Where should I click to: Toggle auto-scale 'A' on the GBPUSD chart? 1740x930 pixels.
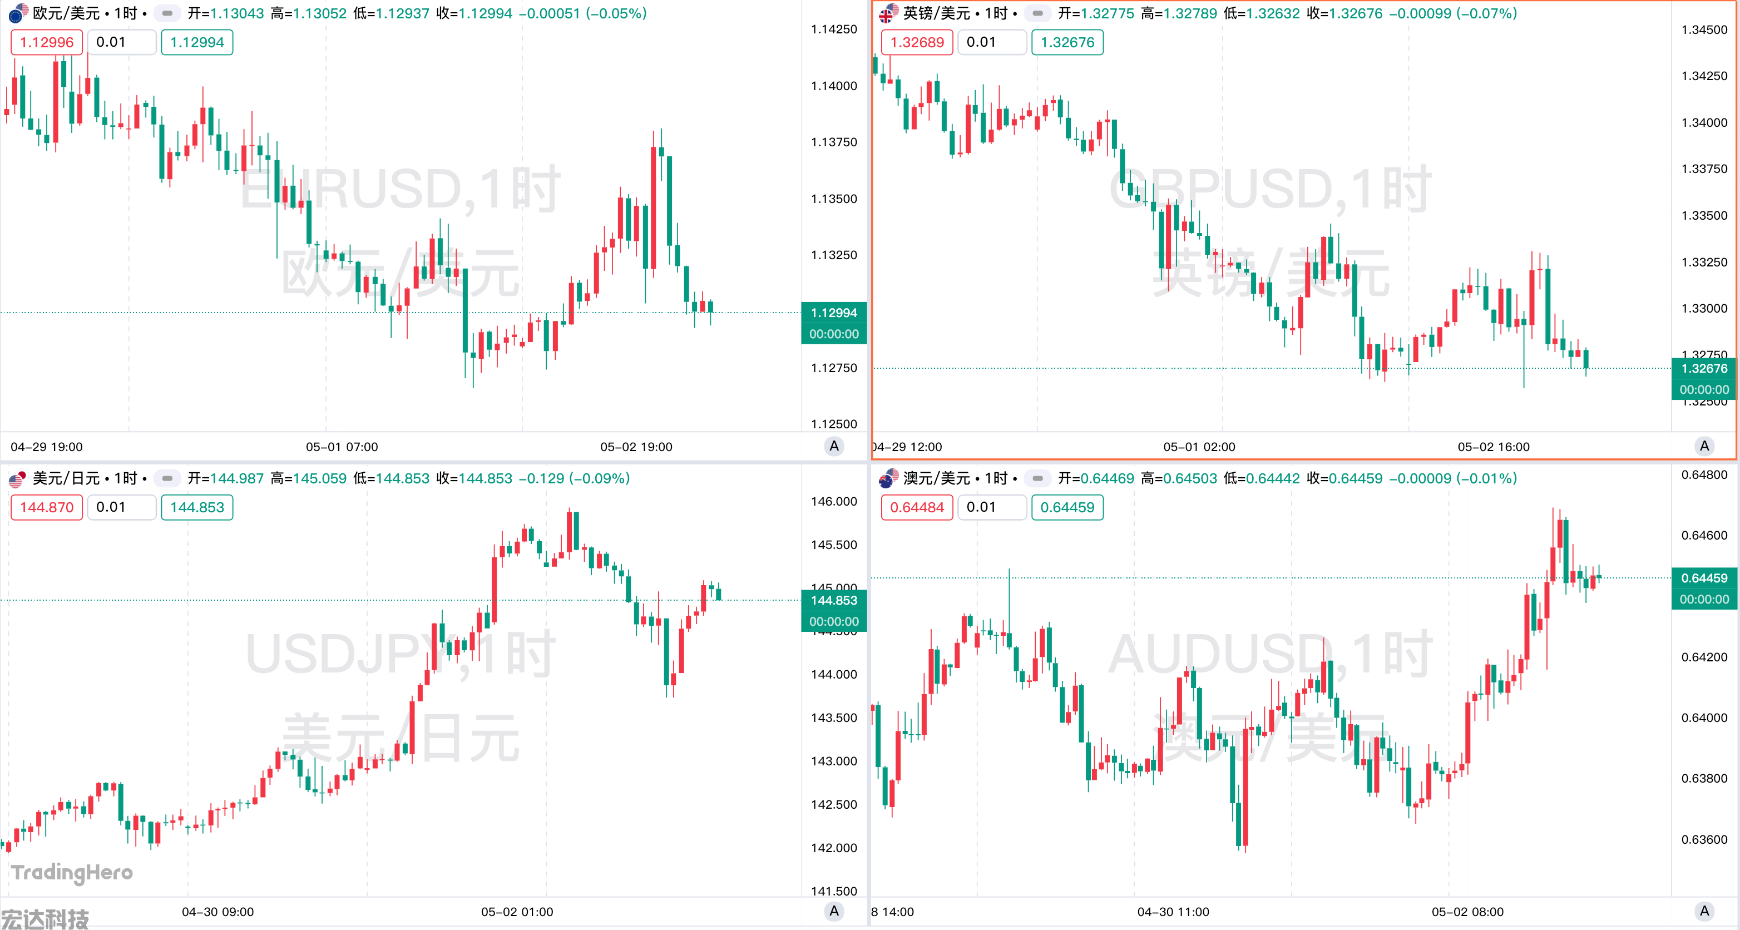pos(1704,446)
